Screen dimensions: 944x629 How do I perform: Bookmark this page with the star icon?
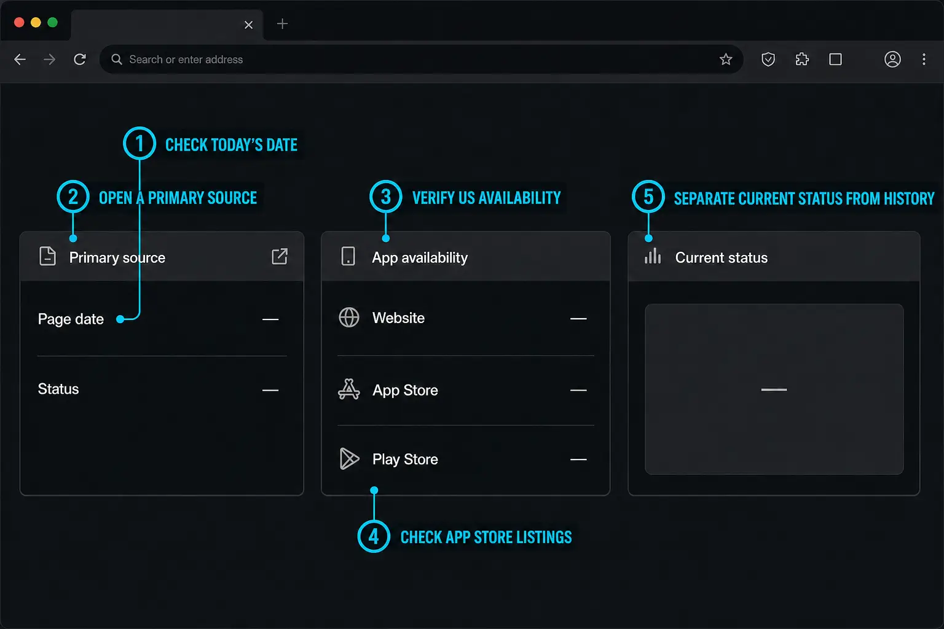click(x=726, y=60)
